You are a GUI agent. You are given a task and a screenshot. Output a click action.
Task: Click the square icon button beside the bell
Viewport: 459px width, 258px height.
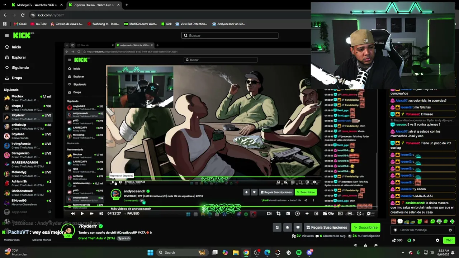coord(277,227)
